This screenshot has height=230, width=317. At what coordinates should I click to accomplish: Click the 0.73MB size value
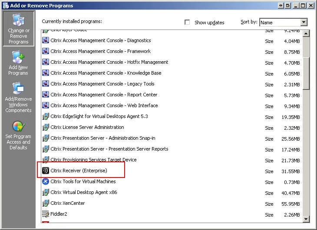(292, 182)
